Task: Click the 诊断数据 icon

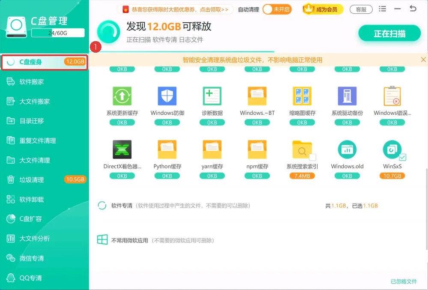Action: coord(212,96)
